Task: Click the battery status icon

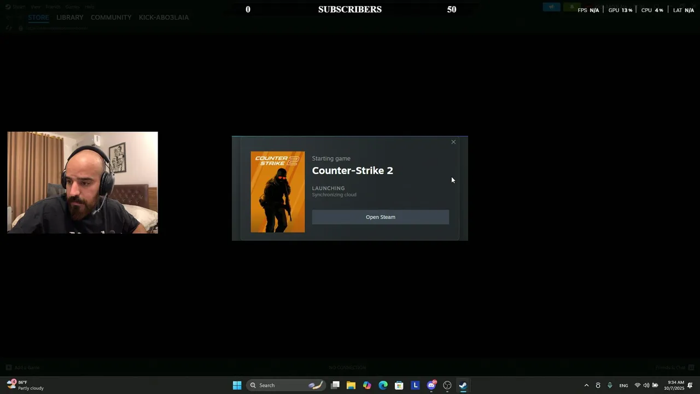Action: 655,386
